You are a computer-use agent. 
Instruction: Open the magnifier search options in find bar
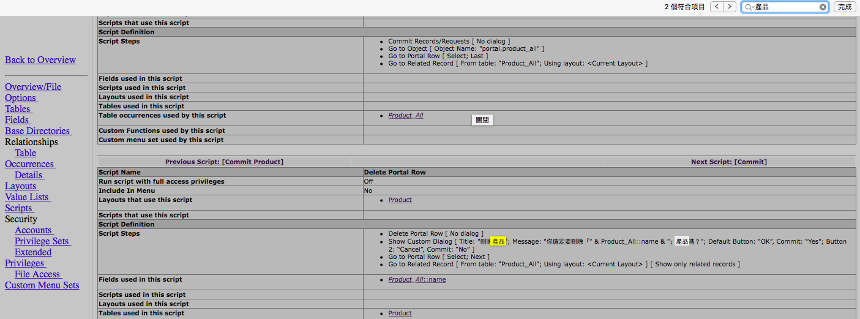[749, 7]
